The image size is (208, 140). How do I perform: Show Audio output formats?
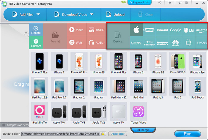tap(96, 42)
